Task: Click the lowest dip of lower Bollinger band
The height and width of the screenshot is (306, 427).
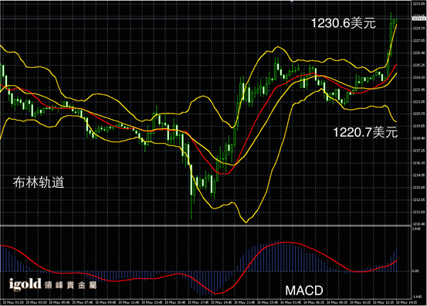Action: [246, 222]
